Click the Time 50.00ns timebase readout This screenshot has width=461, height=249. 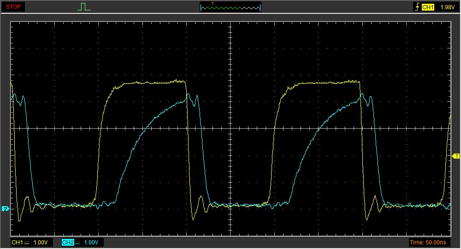428,243
